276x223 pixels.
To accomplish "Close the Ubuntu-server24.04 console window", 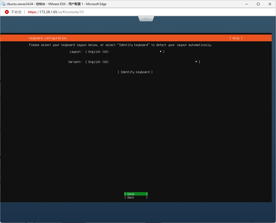I will pyautogui.click(x=270, y=4).
